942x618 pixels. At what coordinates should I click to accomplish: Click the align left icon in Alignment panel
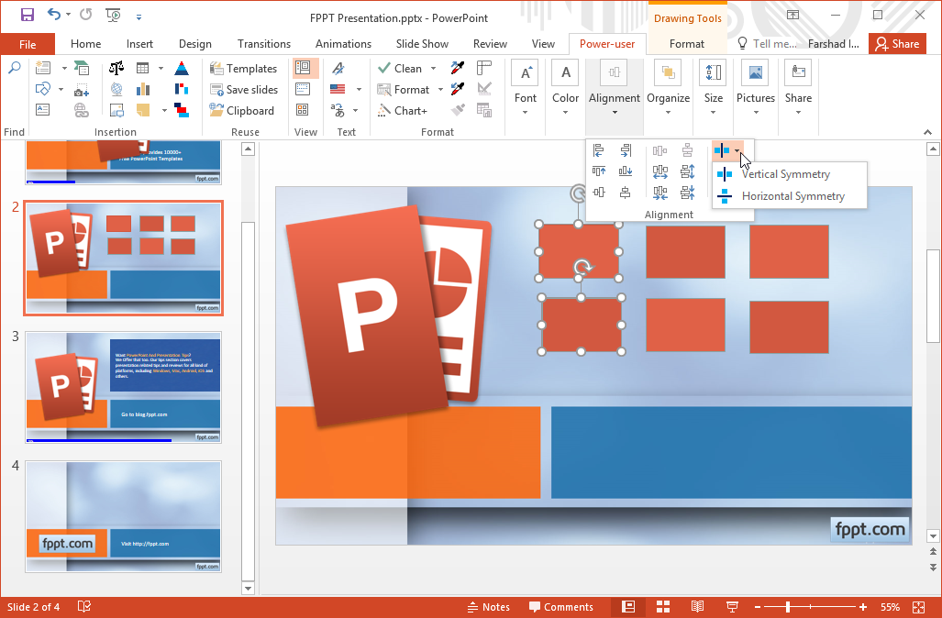click(599, 150)
